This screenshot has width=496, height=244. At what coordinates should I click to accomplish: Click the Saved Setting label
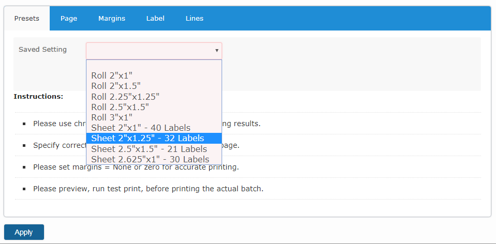pos(42,50)
